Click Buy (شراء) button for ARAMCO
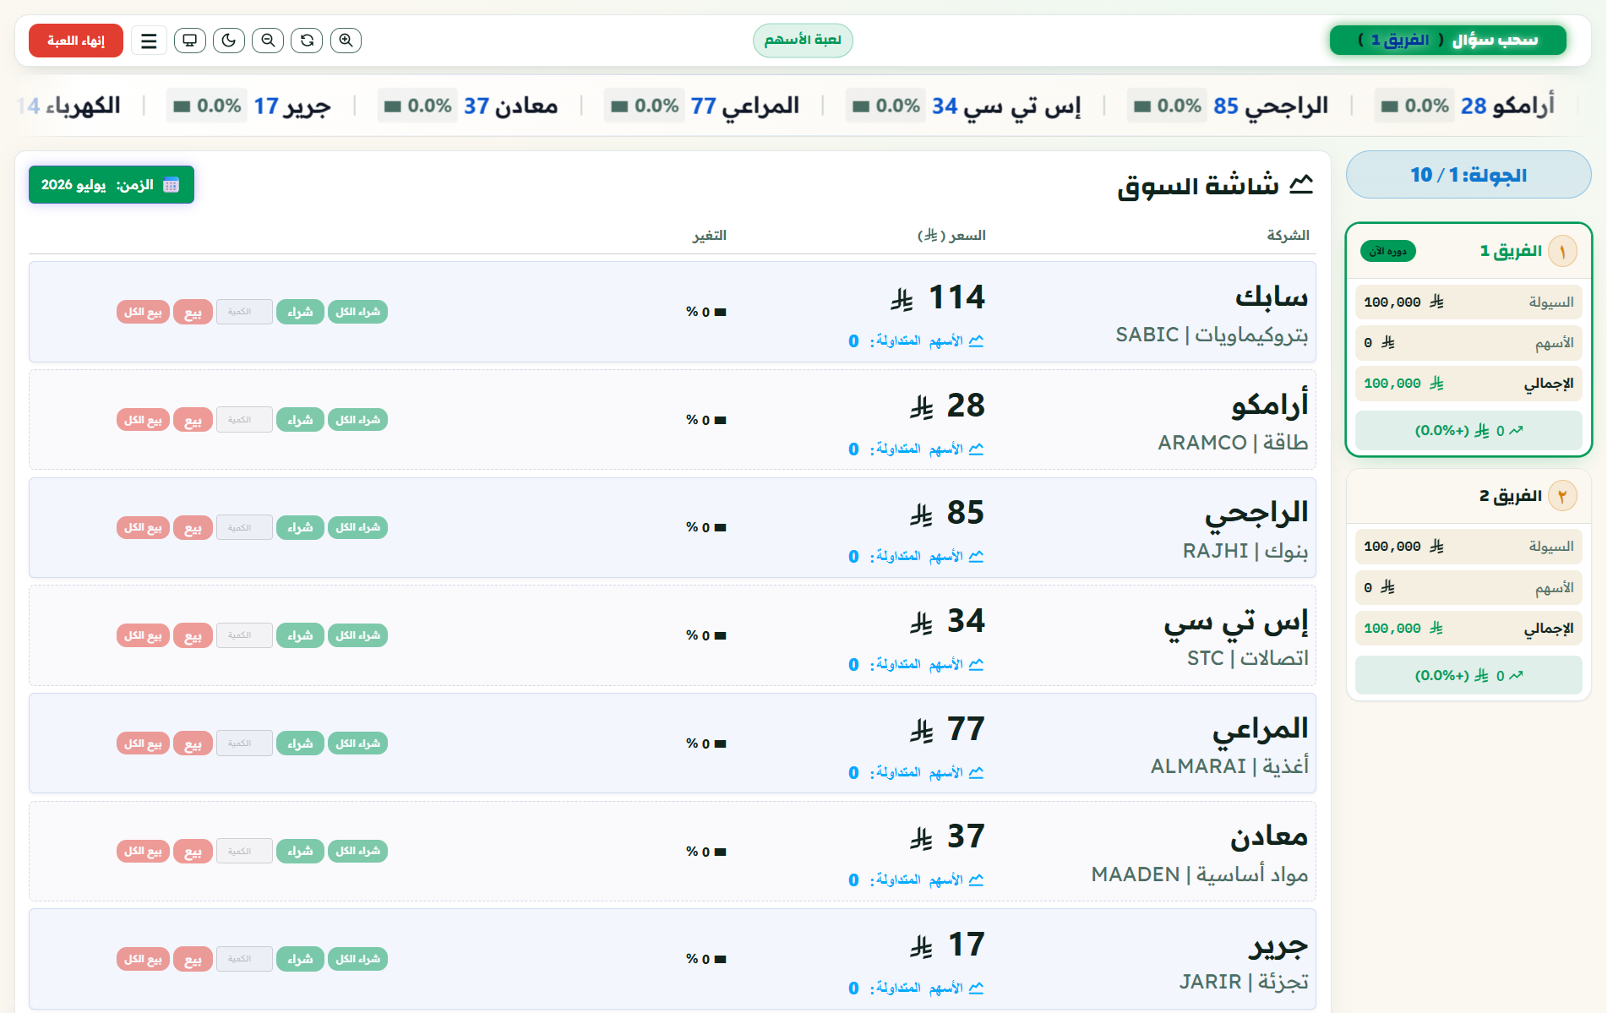Image resolution: width=1607 pixels, height=1013 pixels. (300, 420)
